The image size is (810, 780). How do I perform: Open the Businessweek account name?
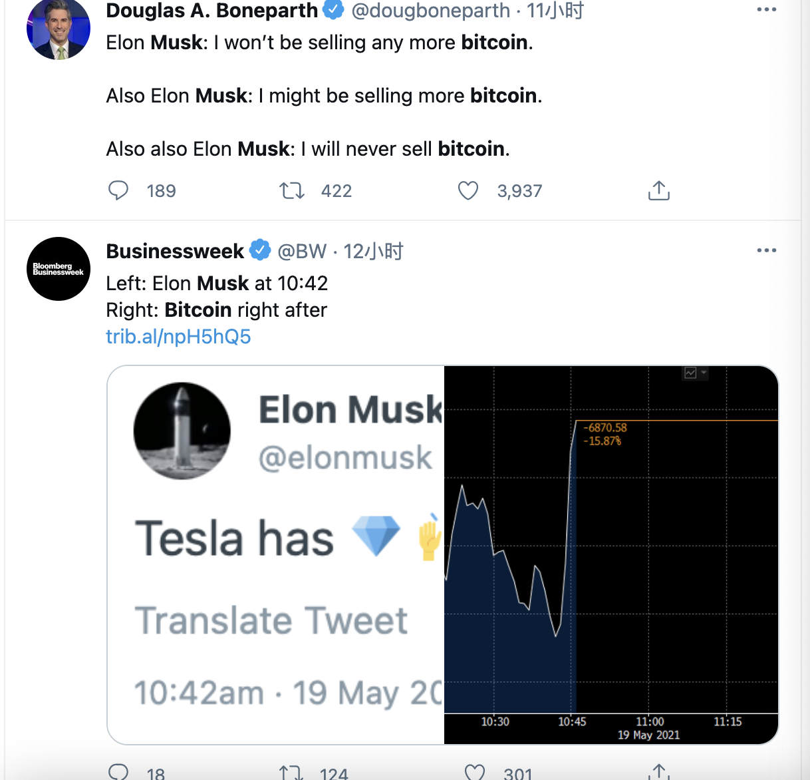[x=175, y=251]
